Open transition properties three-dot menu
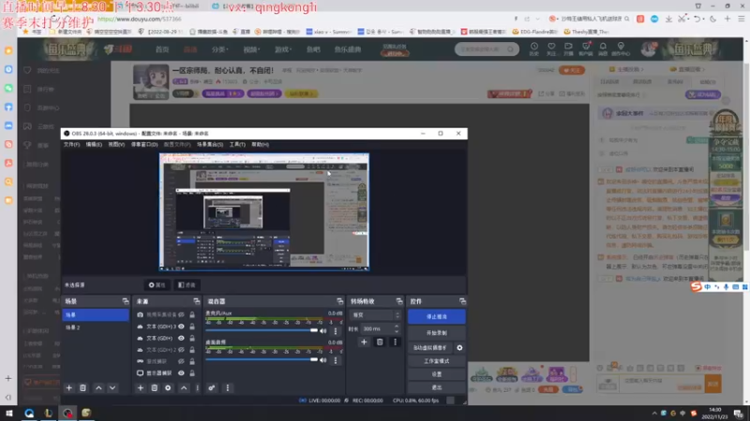Viewport: 750px width, 421px height. [x=395, y=341]
